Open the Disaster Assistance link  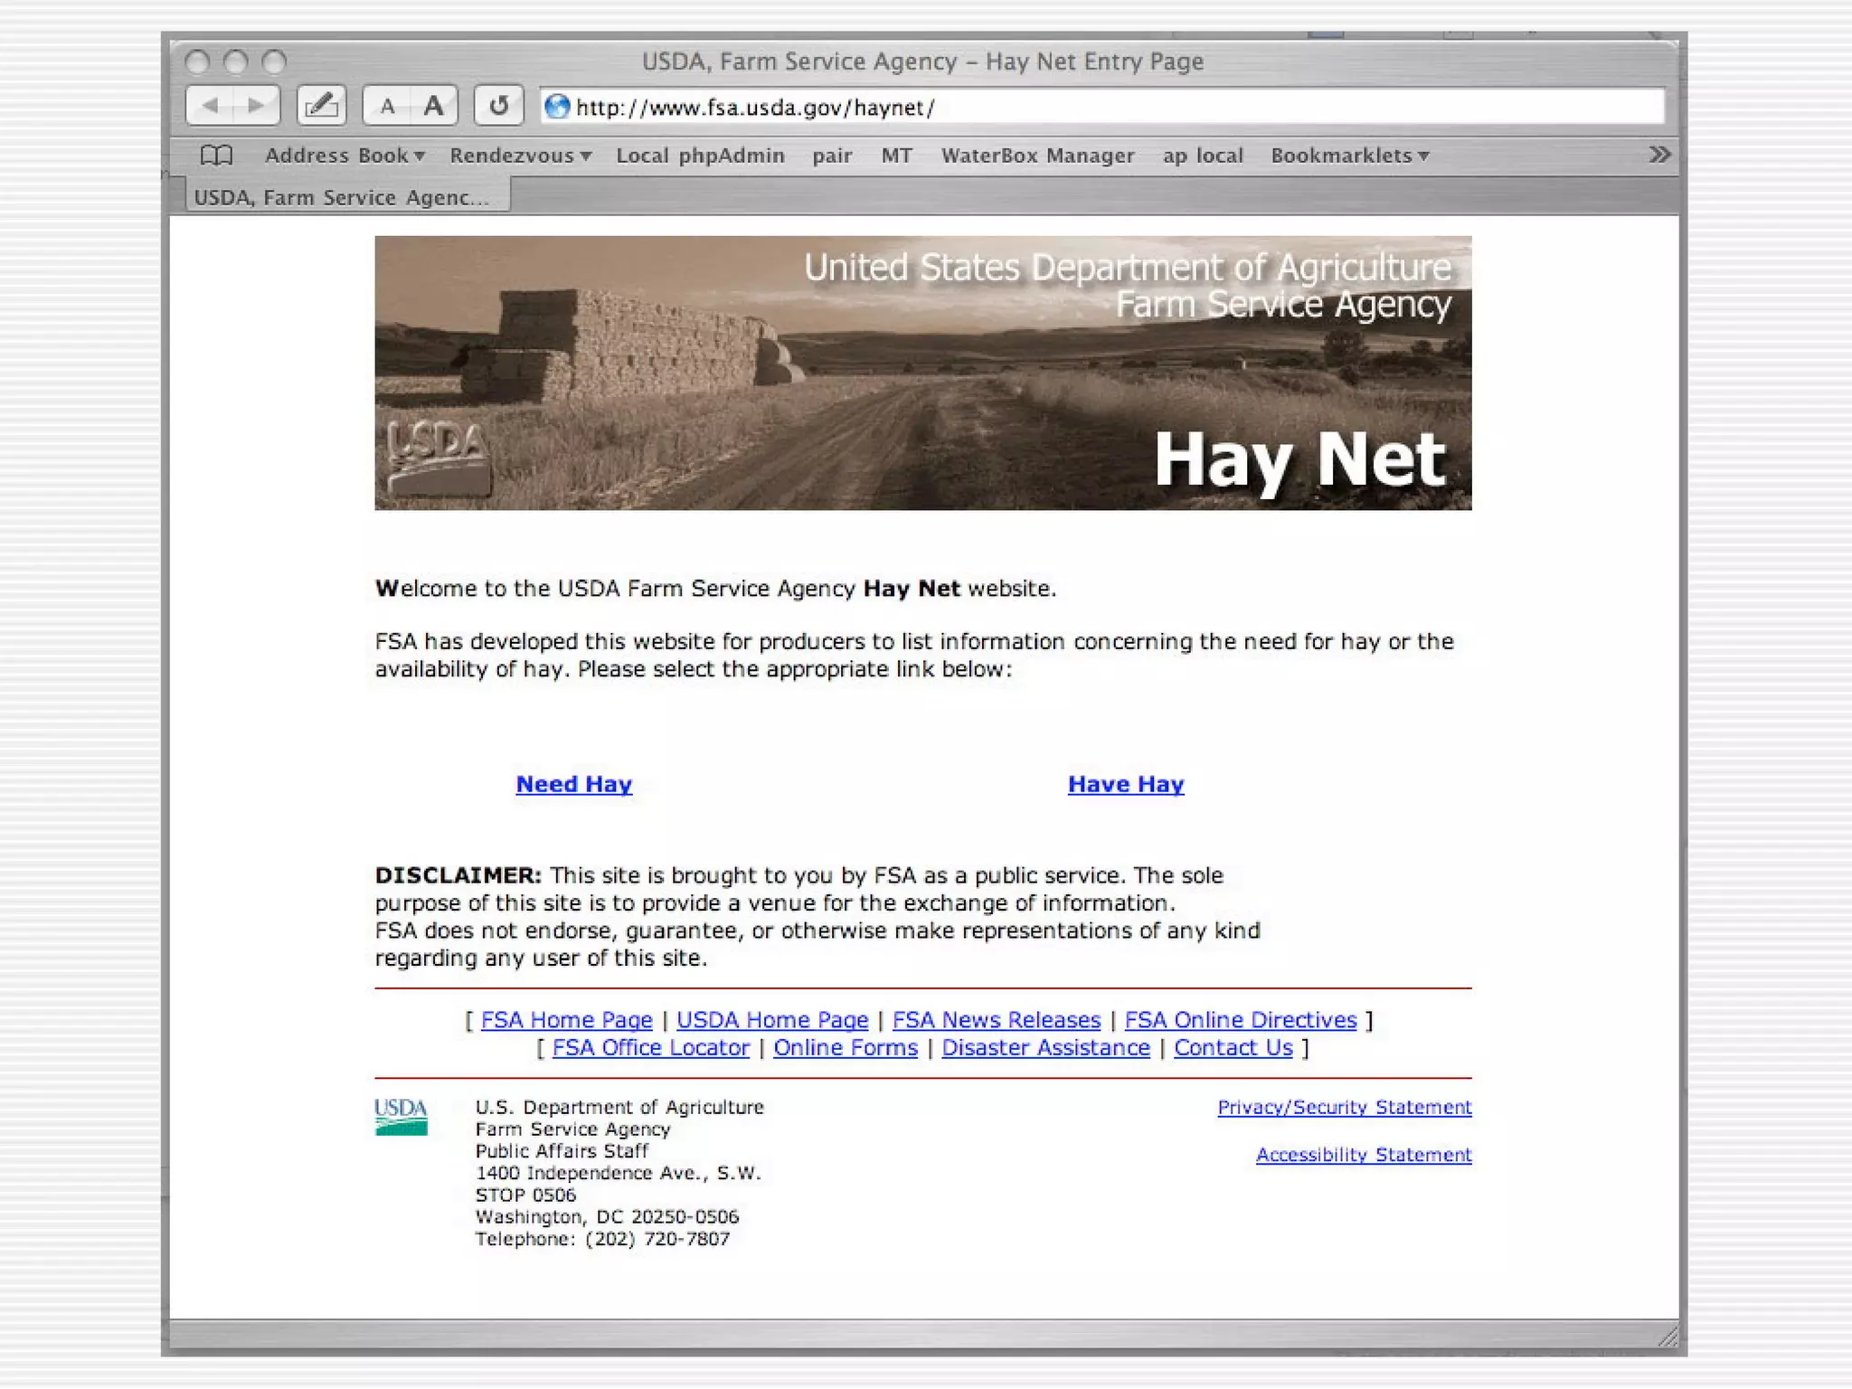pos(1046,1048)
